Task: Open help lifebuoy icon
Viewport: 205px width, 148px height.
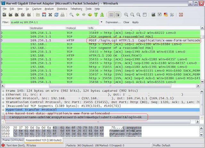Action: pos(181,15)
